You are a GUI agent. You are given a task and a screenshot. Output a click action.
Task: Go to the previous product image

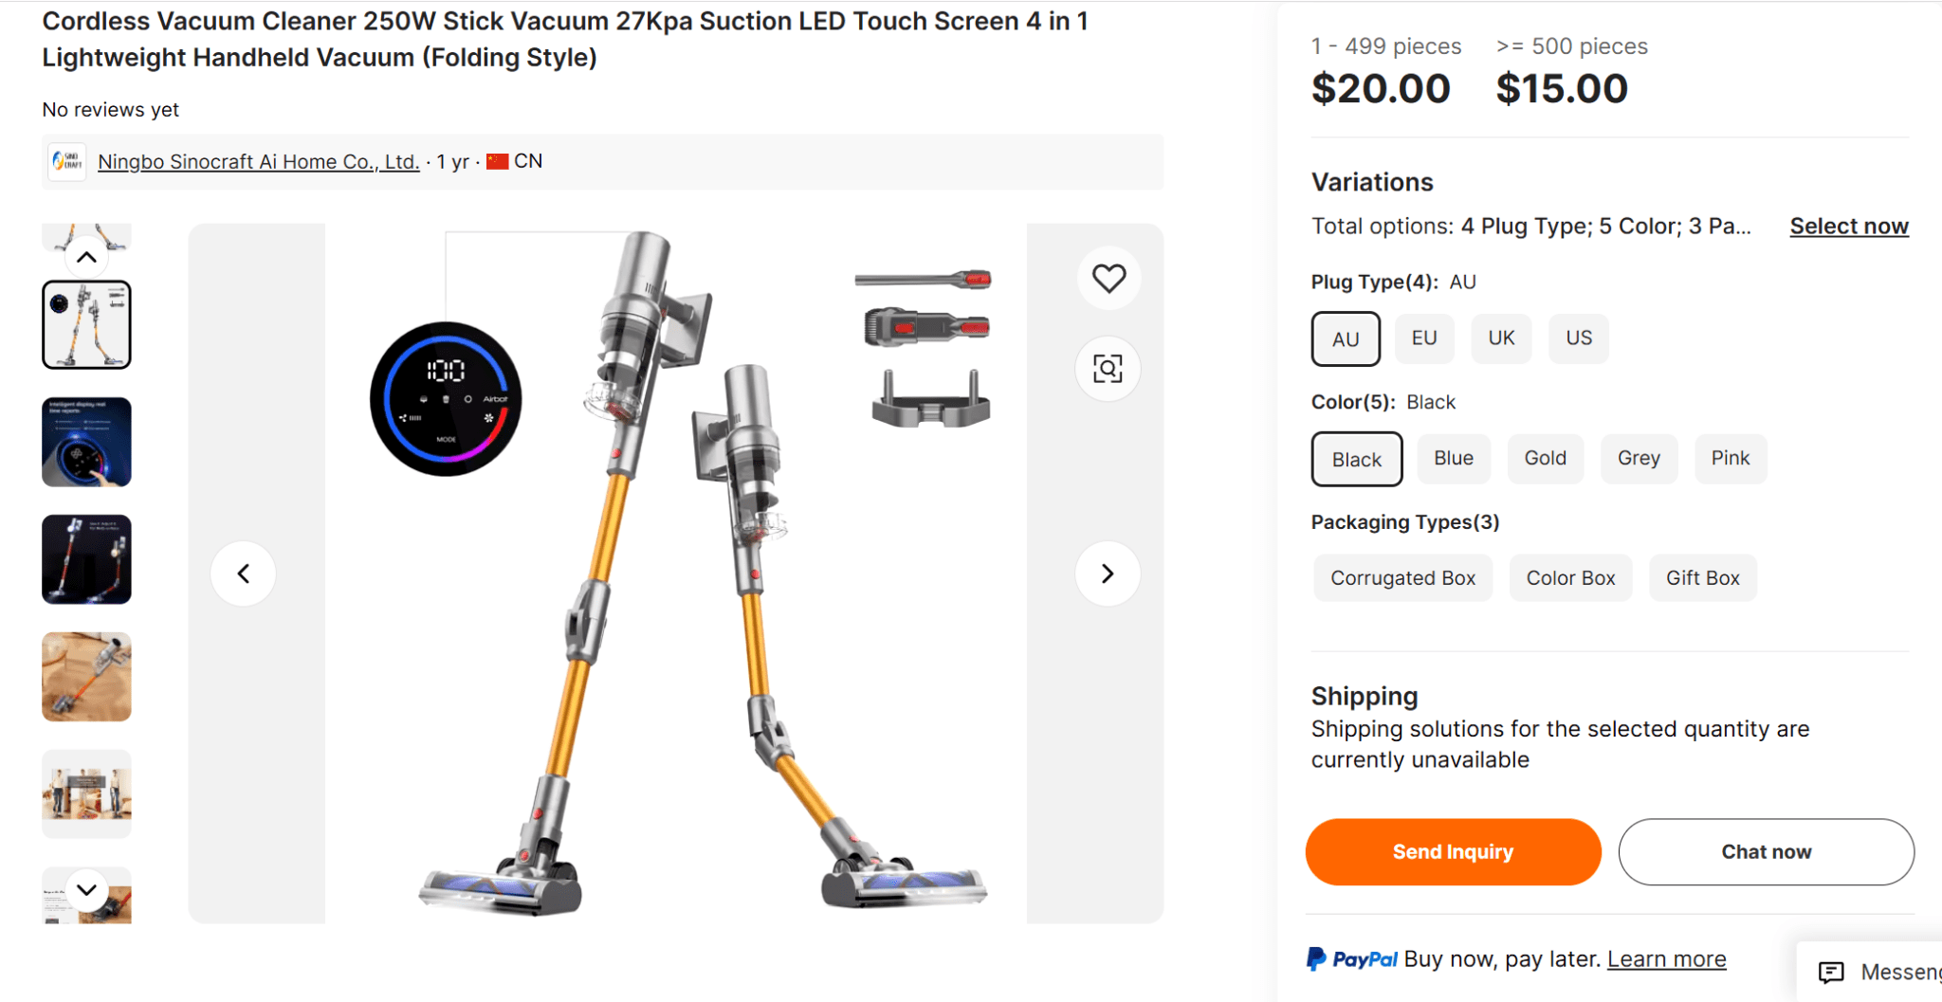(244, 574)
